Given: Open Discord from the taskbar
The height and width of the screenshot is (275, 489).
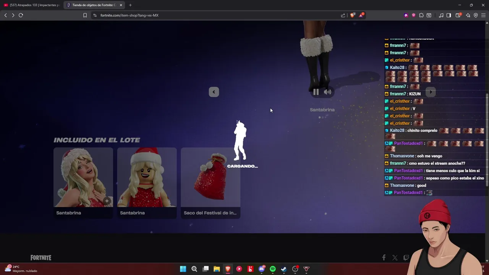Looking at the screenshot, I should tap(262, 269).
